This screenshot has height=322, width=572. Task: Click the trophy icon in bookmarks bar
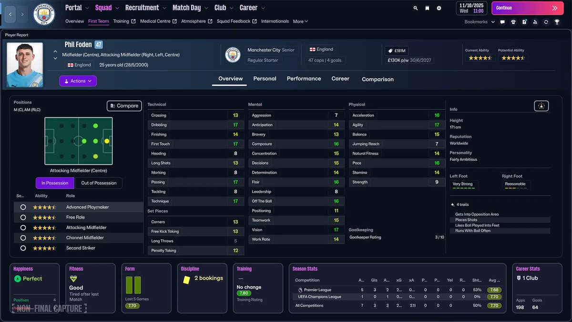point(557,22)
